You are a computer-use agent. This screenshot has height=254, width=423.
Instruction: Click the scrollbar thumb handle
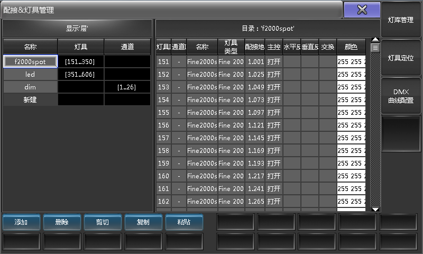click(x=375, y=48)
